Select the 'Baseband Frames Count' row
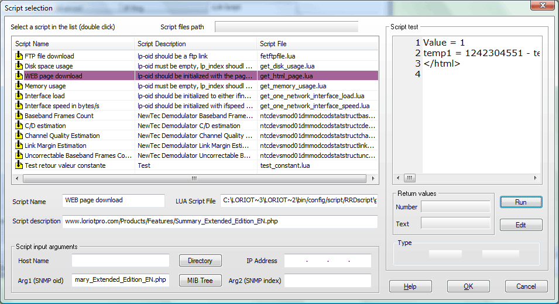The width and height of the screenshot is (559, 304). click(x=195, y=116)
